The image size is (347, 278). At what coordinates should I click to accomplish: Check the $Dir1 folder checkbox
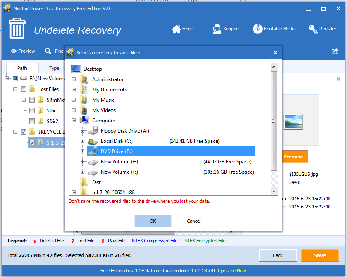(x=32, y=110)
